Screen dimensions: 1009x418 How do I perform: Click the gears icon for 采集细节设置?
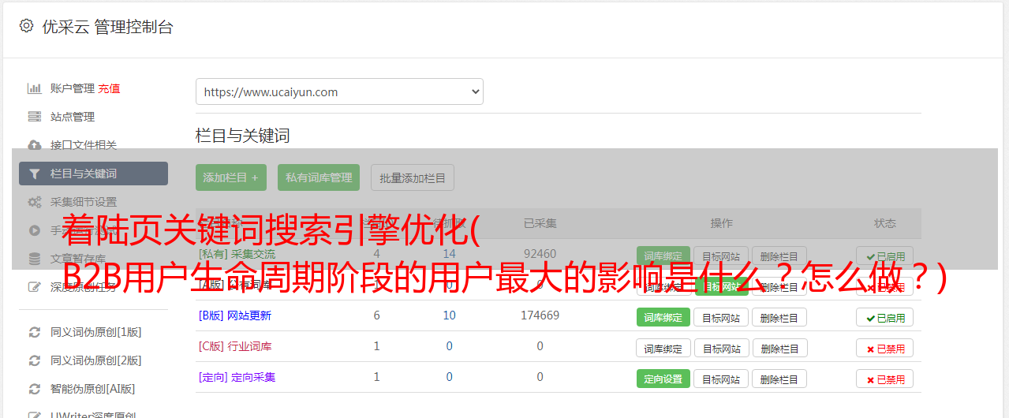(x=35, y=202)
